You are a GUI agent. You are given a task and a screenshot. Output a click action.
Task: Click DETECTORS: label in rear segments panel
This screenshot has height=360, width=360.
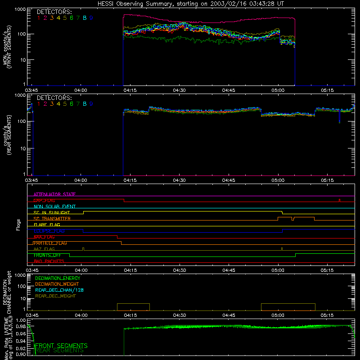pyautogui.click(x=54, y=98)
